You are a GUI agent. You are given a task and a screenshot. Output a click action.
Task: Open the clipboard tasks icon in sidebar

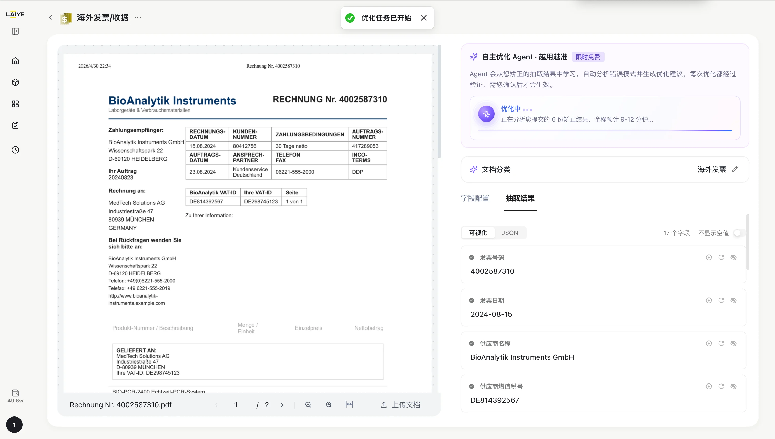click(15, 125)
